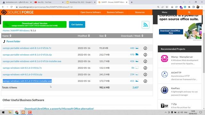Reload the page
The height and width of the screenshot is (115, 205).
click(x=12, y=7)
